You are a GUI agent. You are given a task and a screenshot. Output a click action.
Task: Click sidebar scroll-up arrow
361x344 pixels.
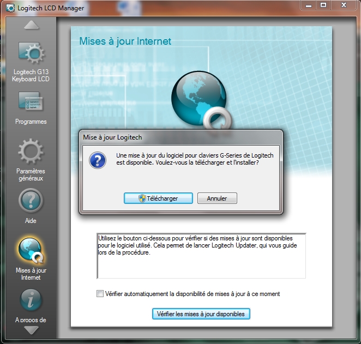coord(31,25)
